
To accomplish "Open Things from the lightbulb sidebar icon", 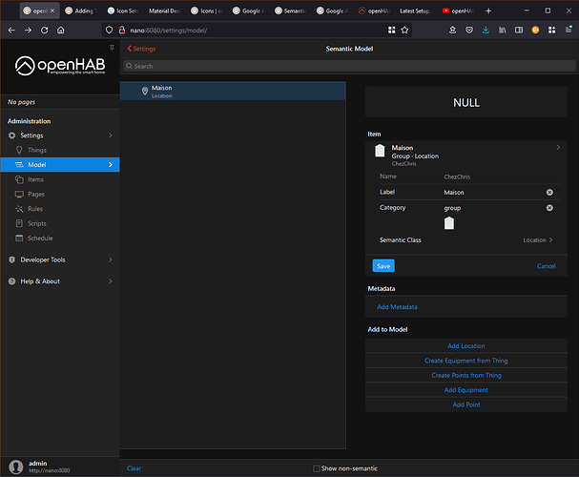I will pyautogui.click(x=19, y=150).
